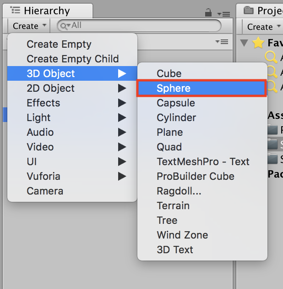The width and height of the screenshot is (283, 289).
Task: Open the Hierarchy Create dropdown
Action: tap(29, 26)
